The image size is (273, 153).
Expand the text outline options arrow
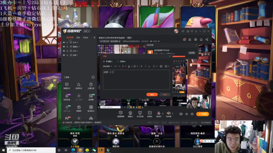pos(138,66)
